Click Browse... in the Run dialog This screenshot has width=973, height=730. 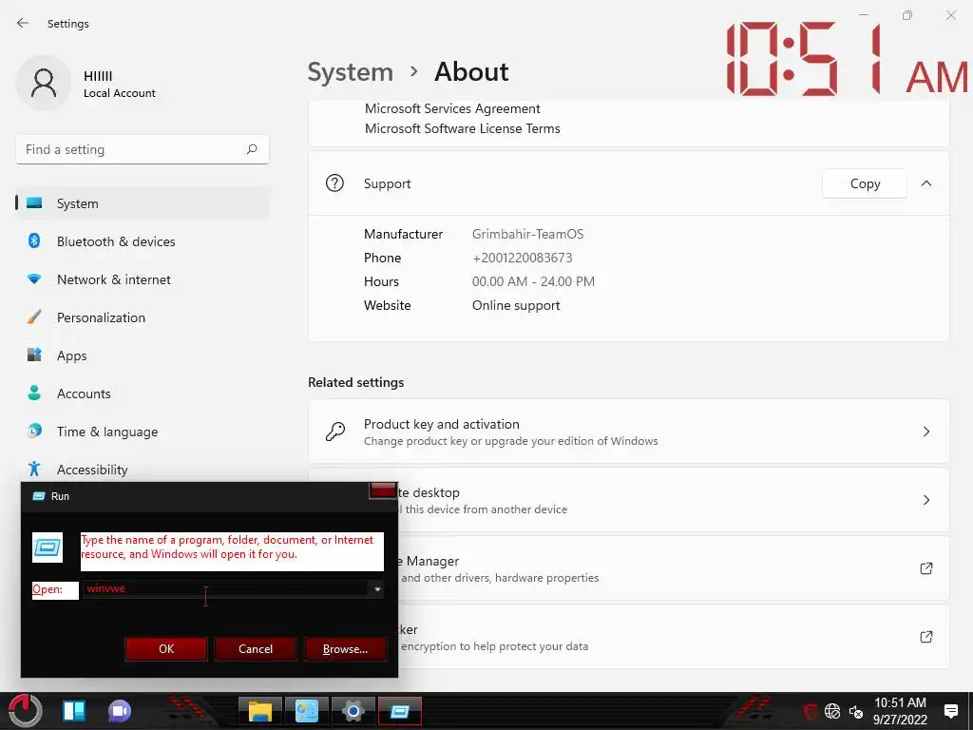tap(345, 648)
